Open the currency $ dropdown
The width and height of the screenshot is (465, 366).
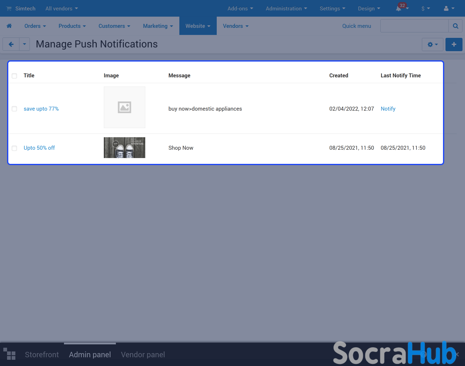426,9
